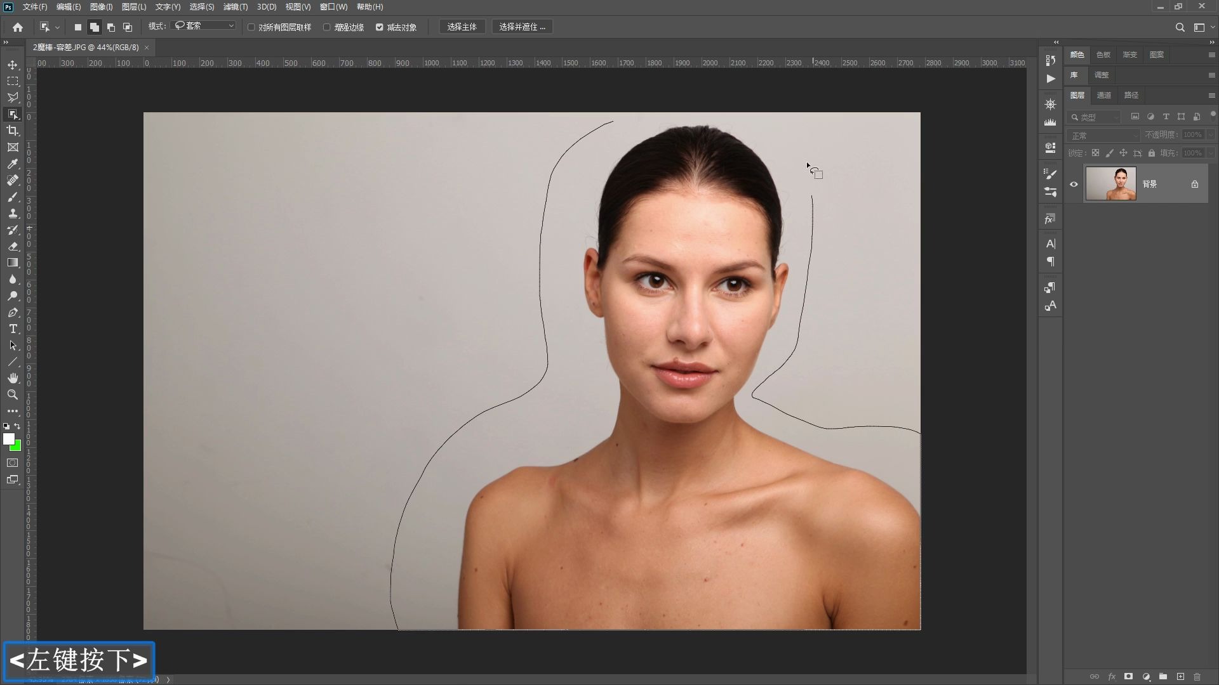Open the layer blend mode 正常 dropdown
1219x685 pixels.
click(x=1104, y=135)
